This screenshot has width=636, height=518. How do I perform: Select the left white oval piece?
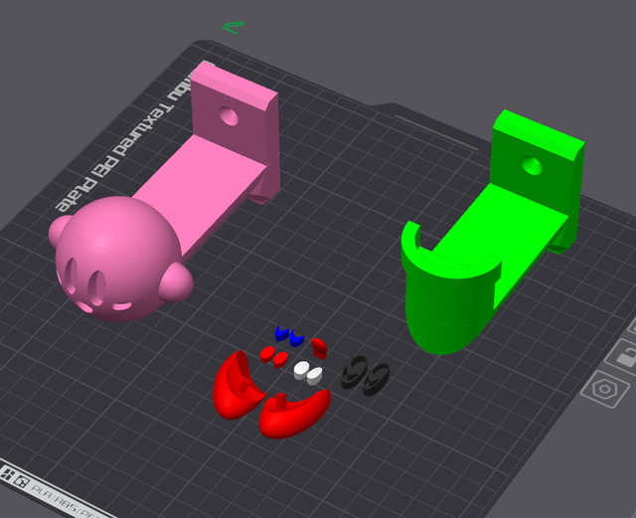tap(300, 369)
